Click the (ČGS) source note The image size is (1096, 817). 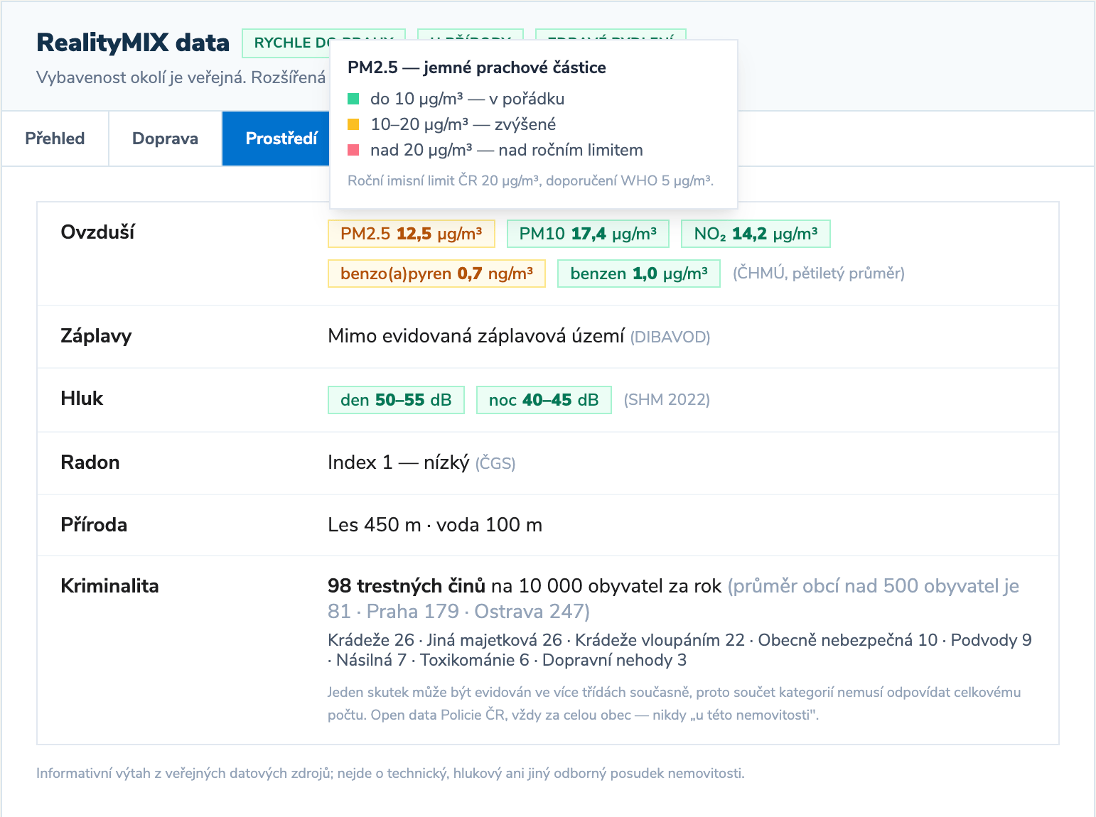click(495, 463)
